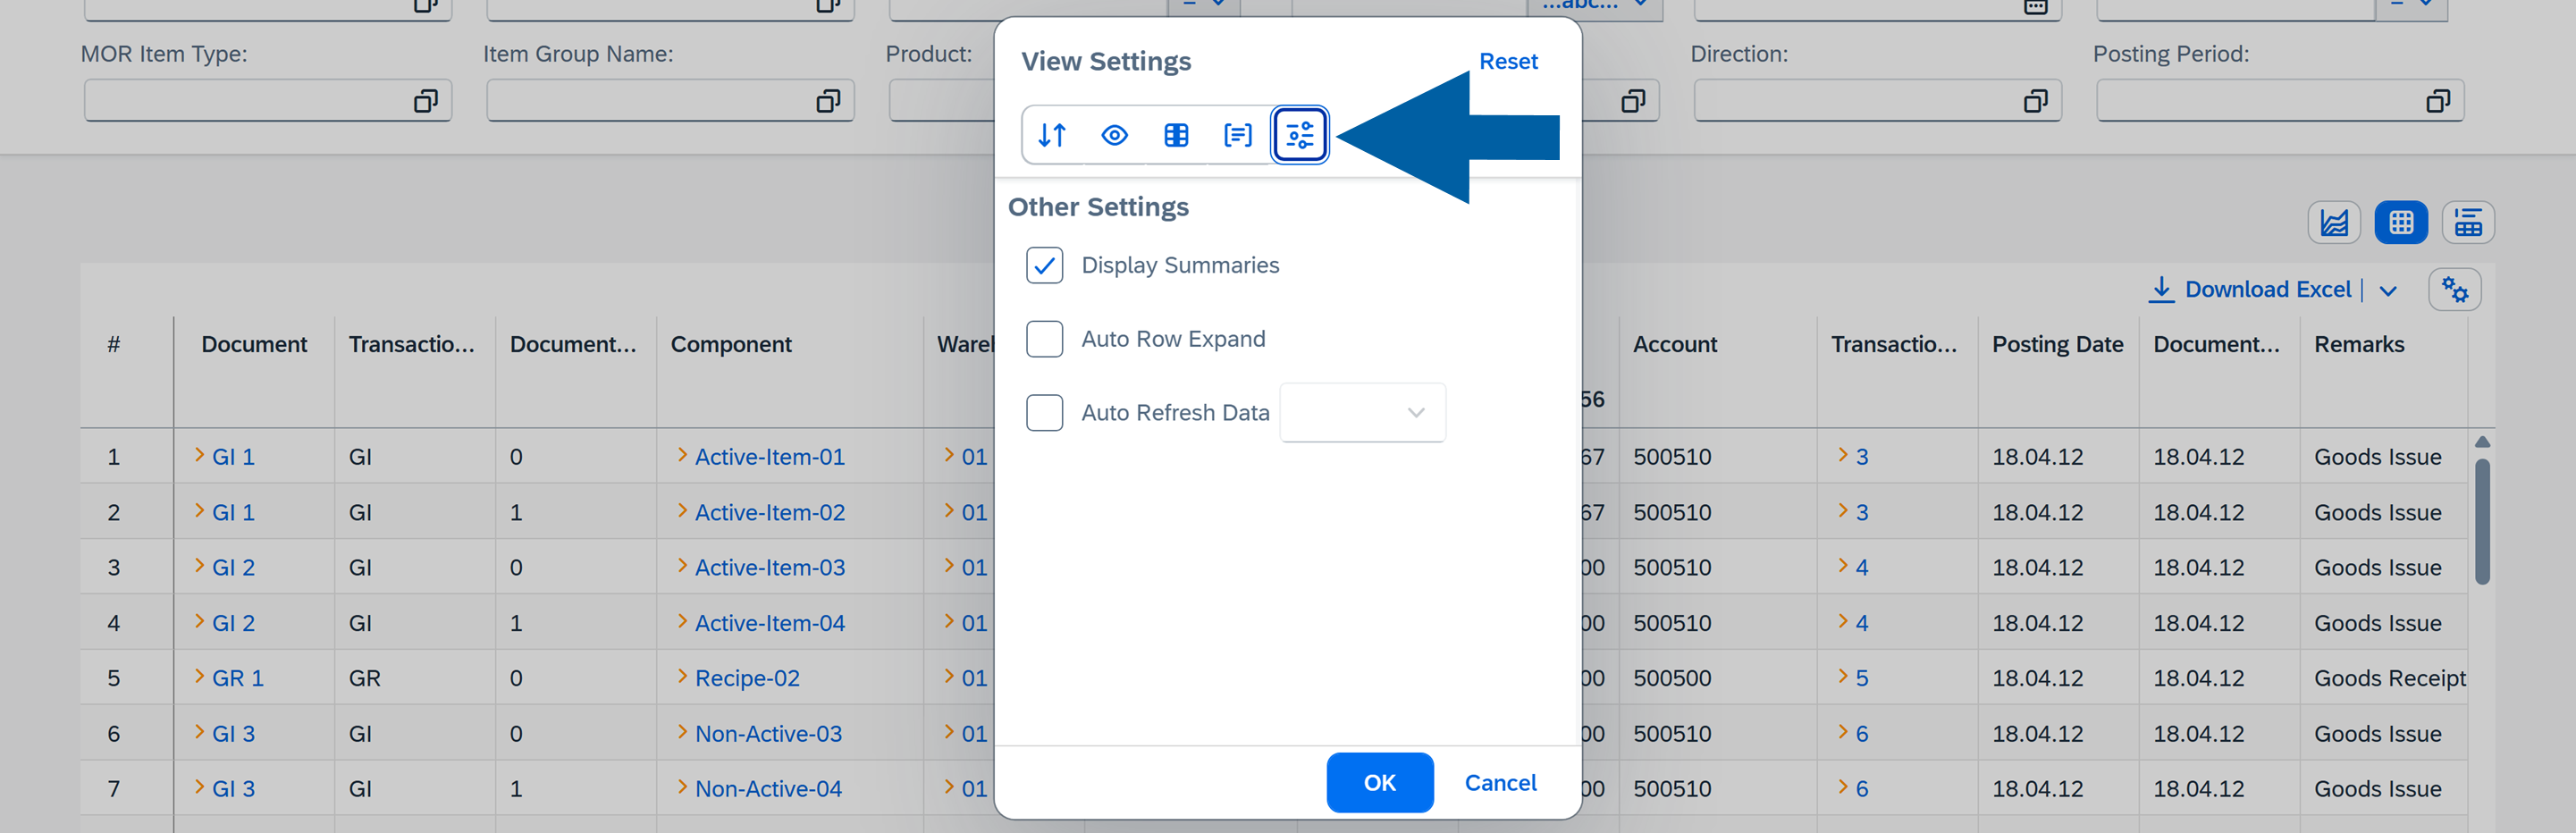Open value help for Posting Period field
Screen dimensions: 2576x833
2438,100
